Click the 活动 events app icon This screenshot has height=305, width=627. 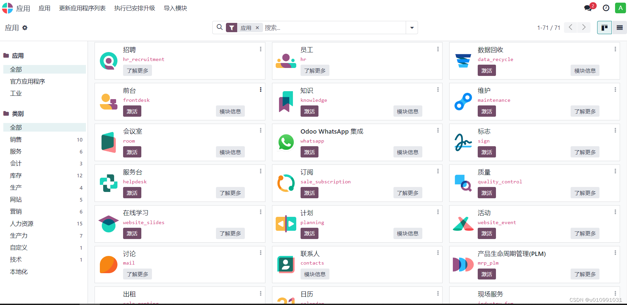(463, 224)
